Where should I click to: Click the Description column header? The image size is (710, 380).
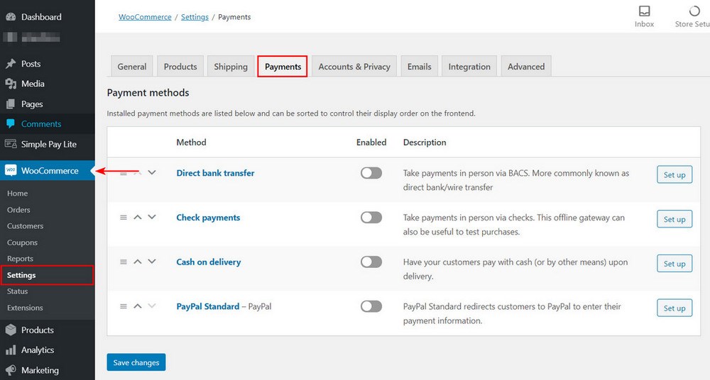coord(425,142)
